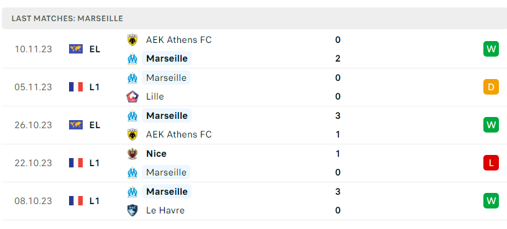
Task: Click the AEK Athens FC crest in the 10.11.23 match
Action: click(x=133, y=40)
